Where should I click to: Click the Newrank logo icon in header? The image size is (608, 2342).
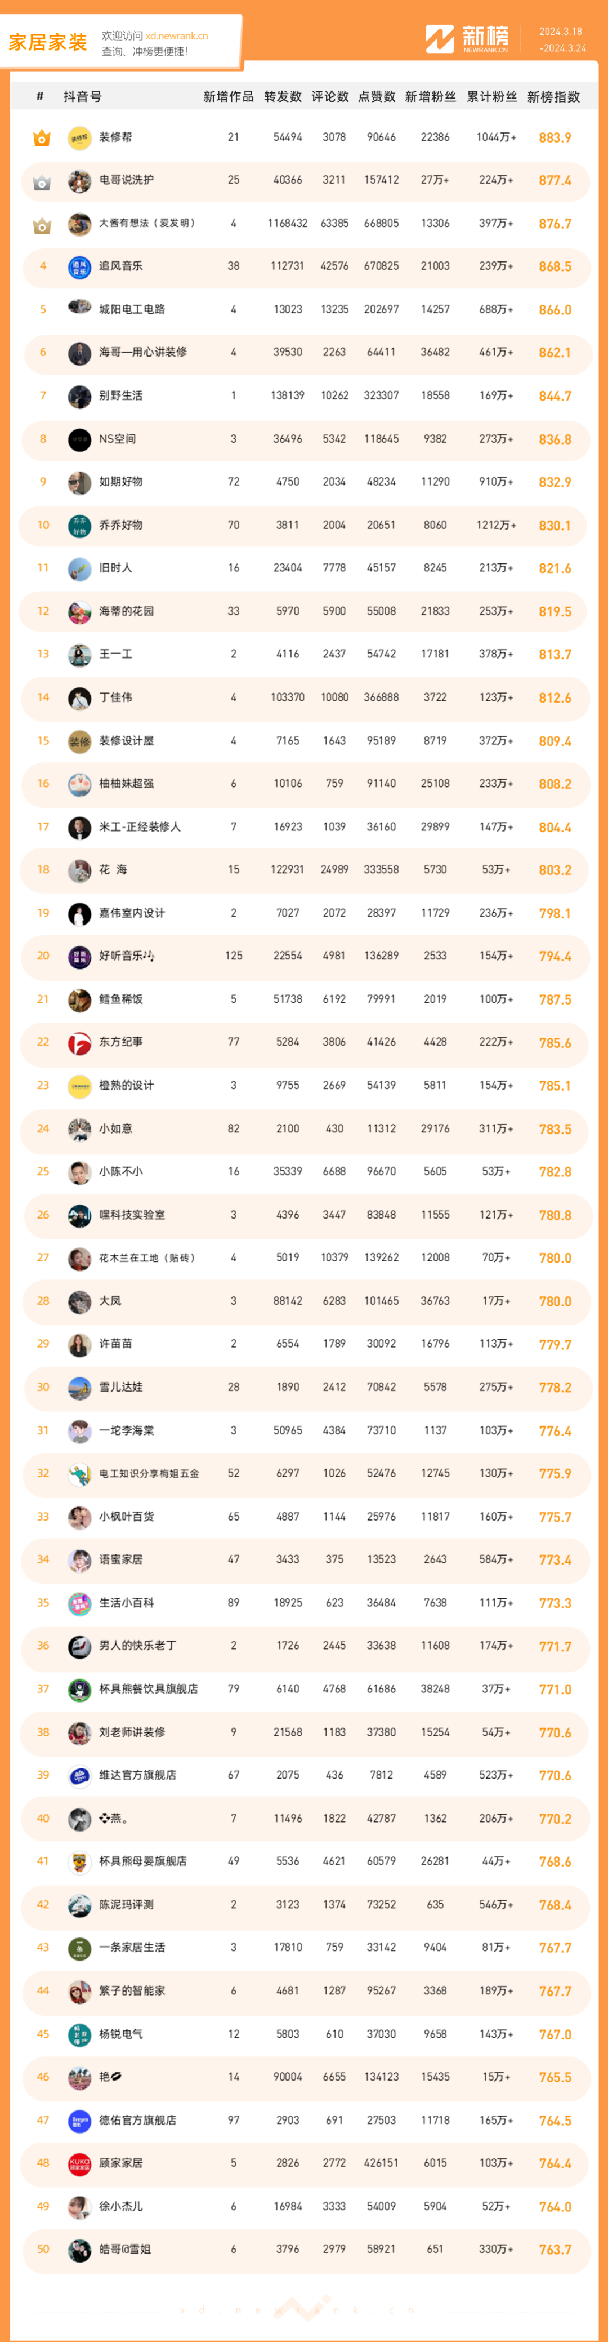click(x=440, y=39)
